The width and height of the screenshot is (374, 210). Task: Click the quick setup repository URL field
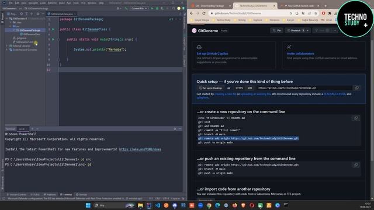click(304, 88)
